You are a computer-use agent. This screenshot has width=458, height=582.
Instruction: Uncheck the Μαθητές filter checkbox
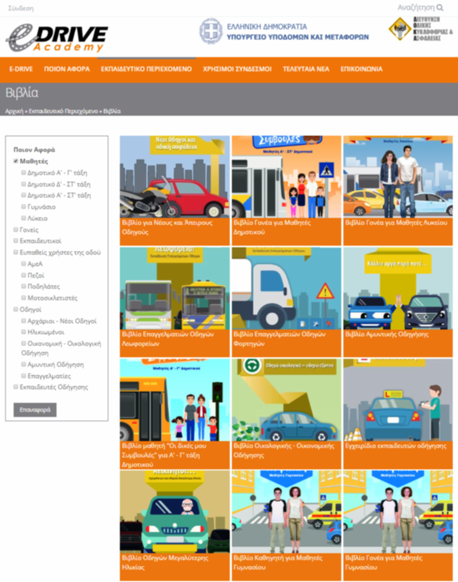click(x=16, y=160)
